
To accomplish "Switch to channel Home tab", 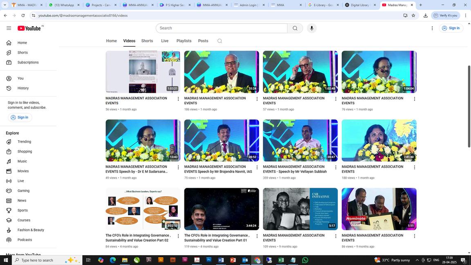I will [x=112, y=41].
